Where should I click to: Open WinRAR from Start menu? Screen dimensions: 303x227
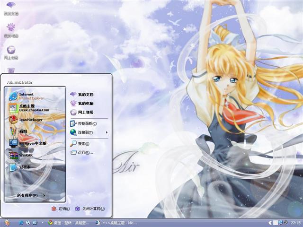21,155
